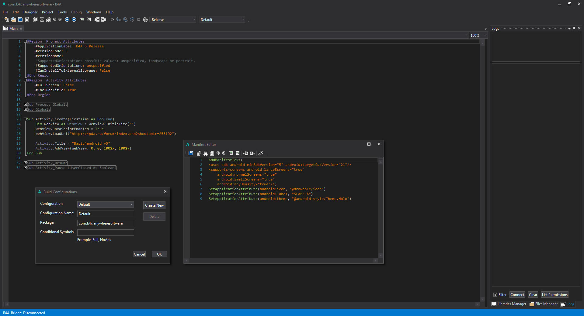Expand Sub Activity_Pause

pyautogui.click(x=26, y=168)
